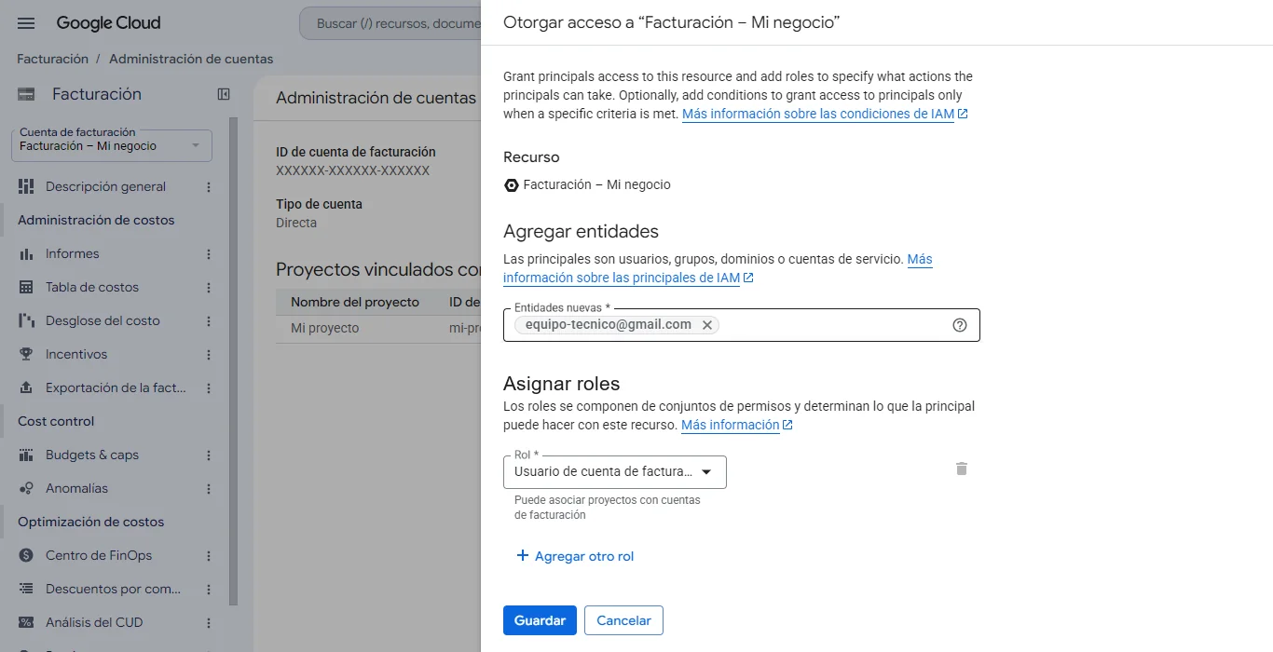This screenshot has height=652, width=1273.
Task: Click the Incentivos trophy icon
Action: point(26,354)
